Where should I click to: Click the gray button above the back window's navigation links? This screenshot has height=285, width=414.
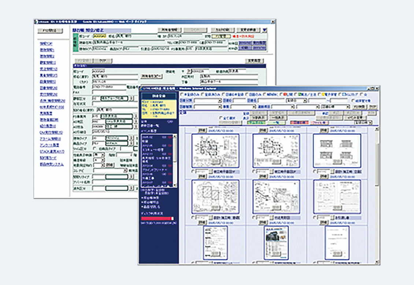pyautogui.click(x=50, y=31)
